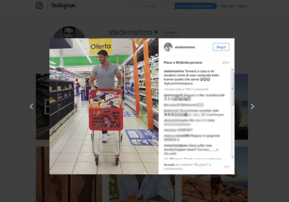289x202 pixels.
Task: Open the Sign up link
Action: click(x=227, y=6)
